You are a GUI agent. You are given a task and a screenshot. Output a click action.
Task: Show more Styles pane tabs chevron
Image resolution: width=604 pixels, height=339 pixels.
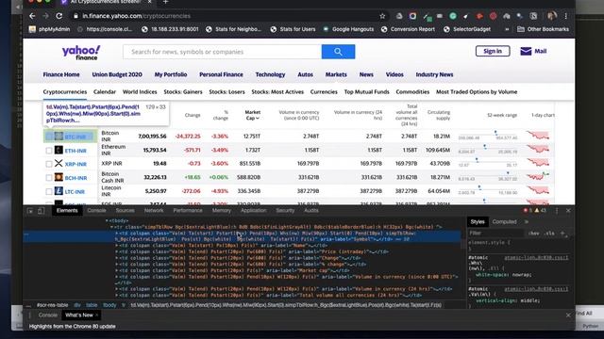[527, 222]
